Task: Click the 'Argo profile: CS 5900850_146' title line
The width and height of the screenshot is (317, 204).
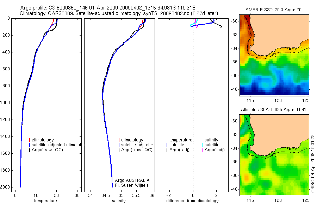Action: pyautogui.click(x=108, y=8)
